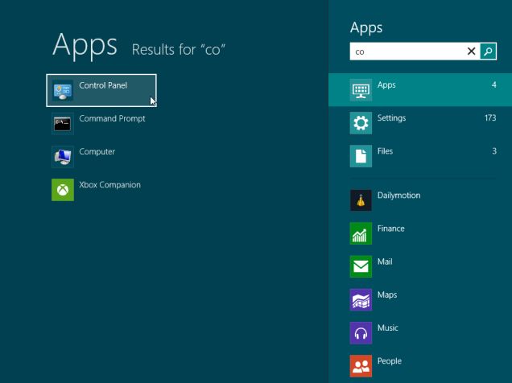This screenshot has height=383, width=512.
Task: Search within People by its label
Action: [x=390, y=361]
